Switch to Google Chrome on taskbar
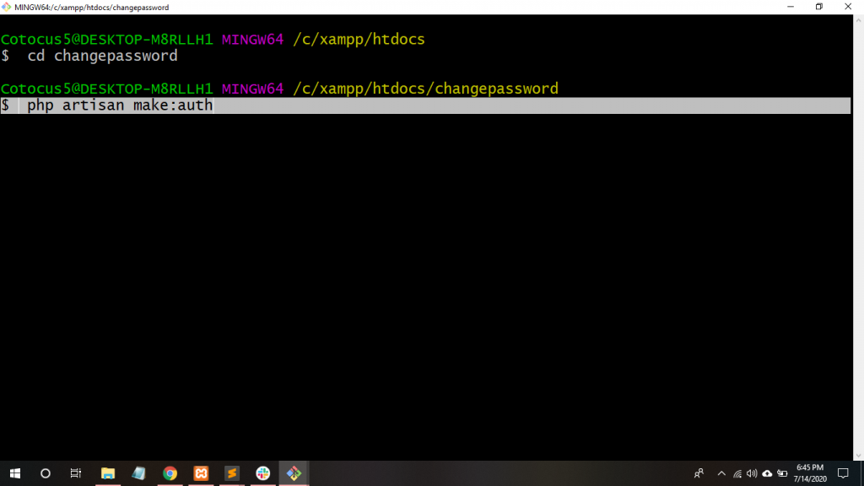 [x=170, y=473]
